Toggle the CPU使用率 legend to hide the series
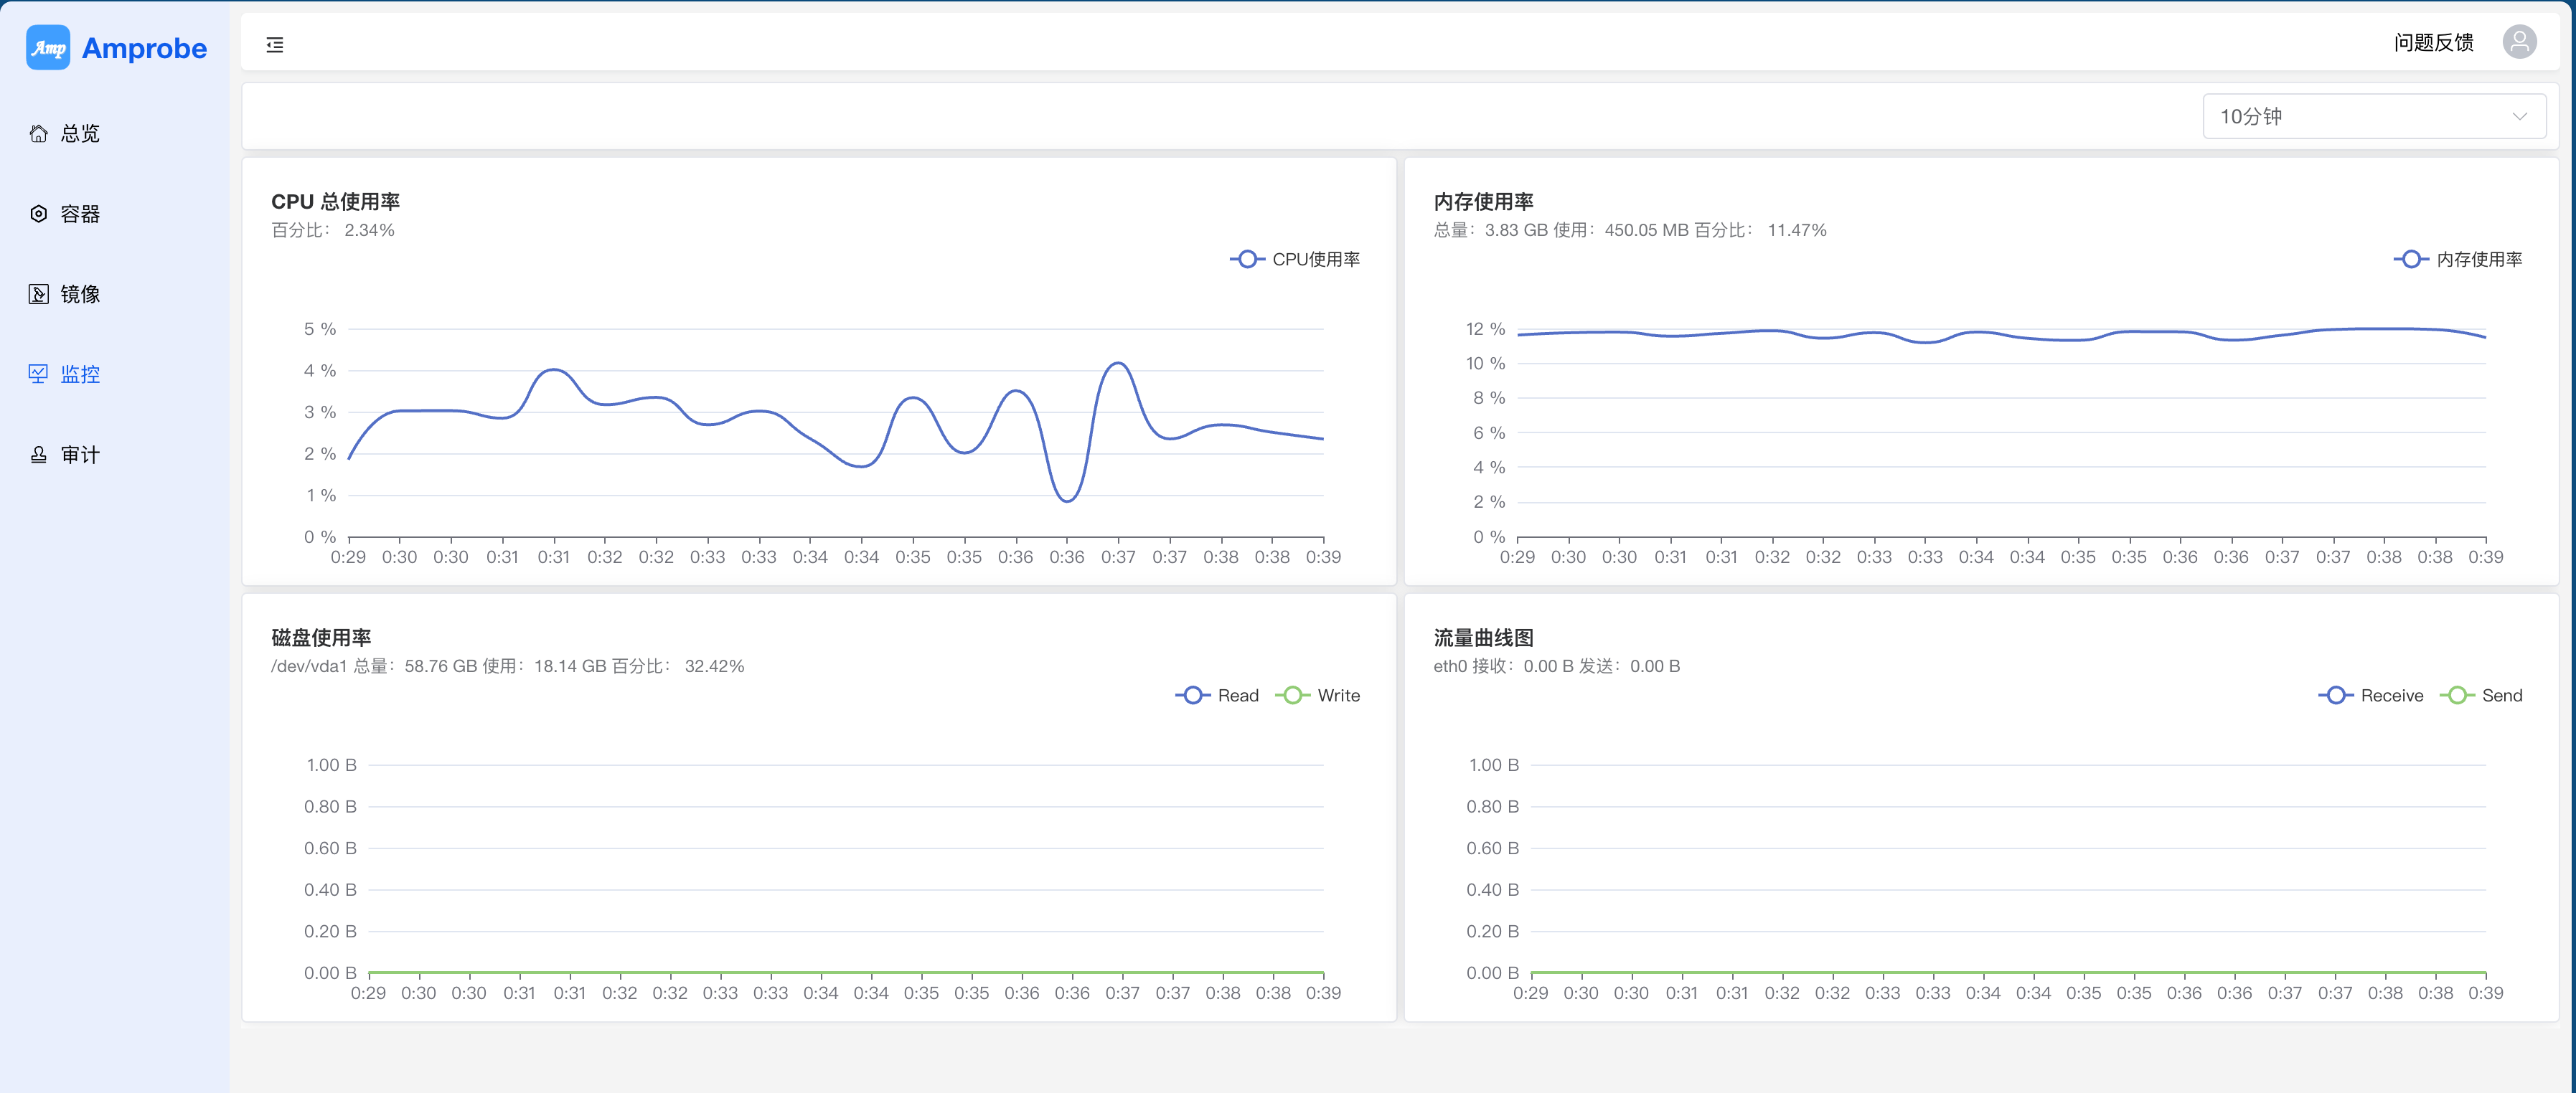Image resolution: width=2576 pixels, height=1093 pixels. pos(1296,259)
